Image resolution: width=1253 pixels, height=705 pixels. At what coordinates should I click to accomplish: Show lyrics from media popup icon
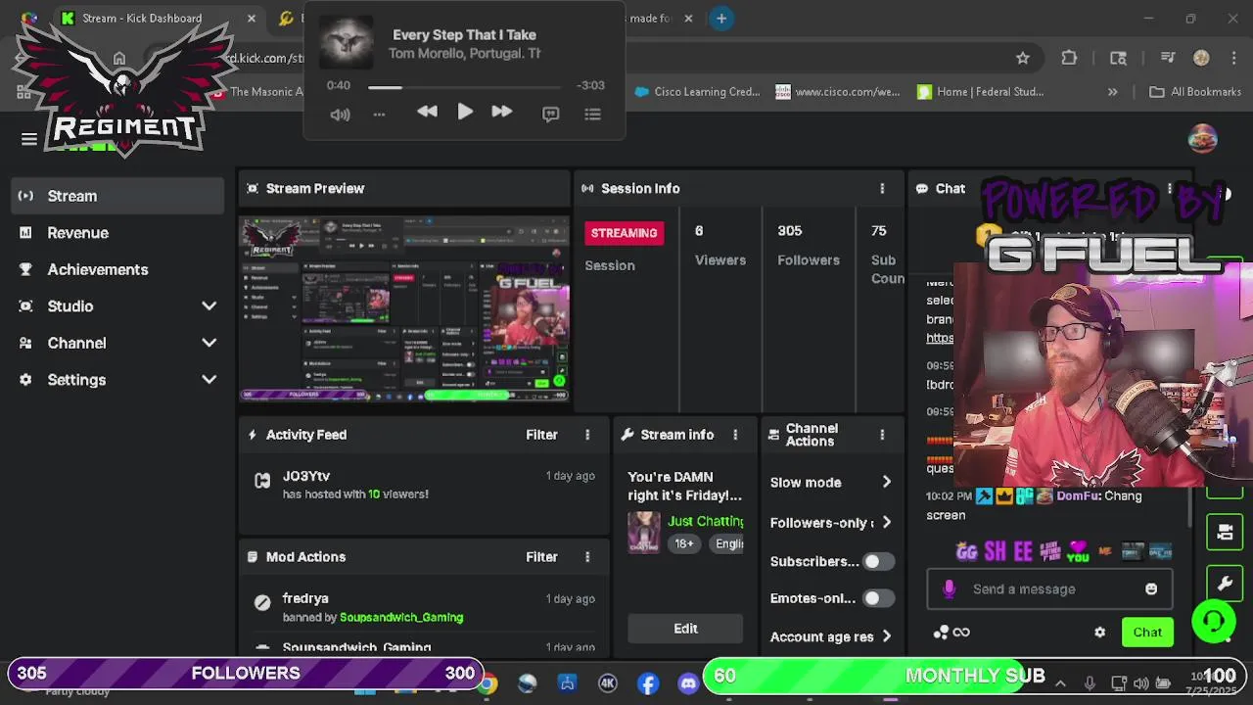tap(550, 115)
